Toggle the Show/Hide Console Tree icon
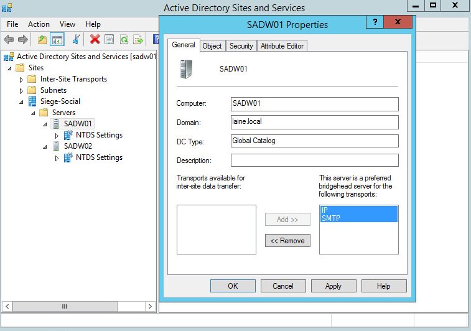Image resolution: width=471 pixels, height=331 pixels. (x=57, y=39)
